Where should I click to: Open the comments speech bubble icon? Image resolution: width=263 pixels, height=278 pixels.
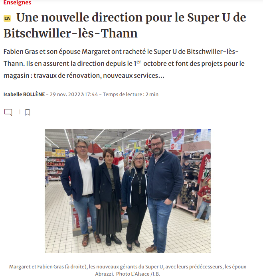click(8, 112)
